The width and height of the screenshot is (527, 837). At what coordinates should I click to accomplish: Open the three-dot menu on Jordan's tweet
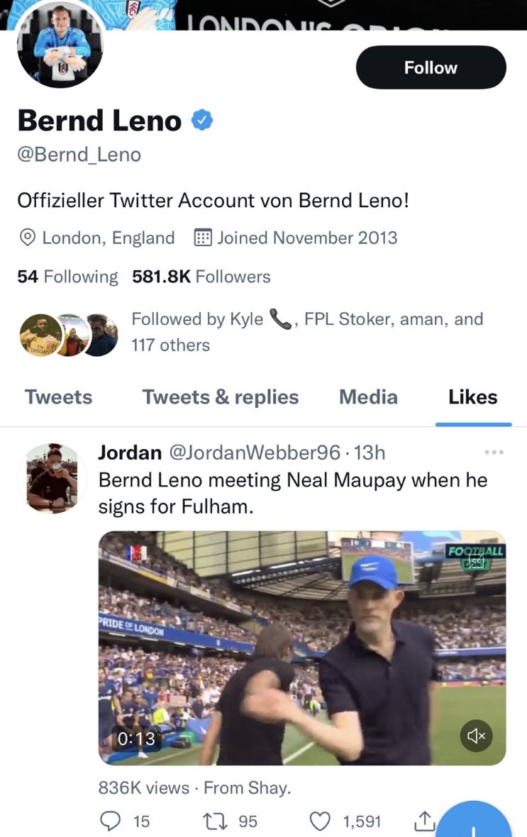[494, 452]
